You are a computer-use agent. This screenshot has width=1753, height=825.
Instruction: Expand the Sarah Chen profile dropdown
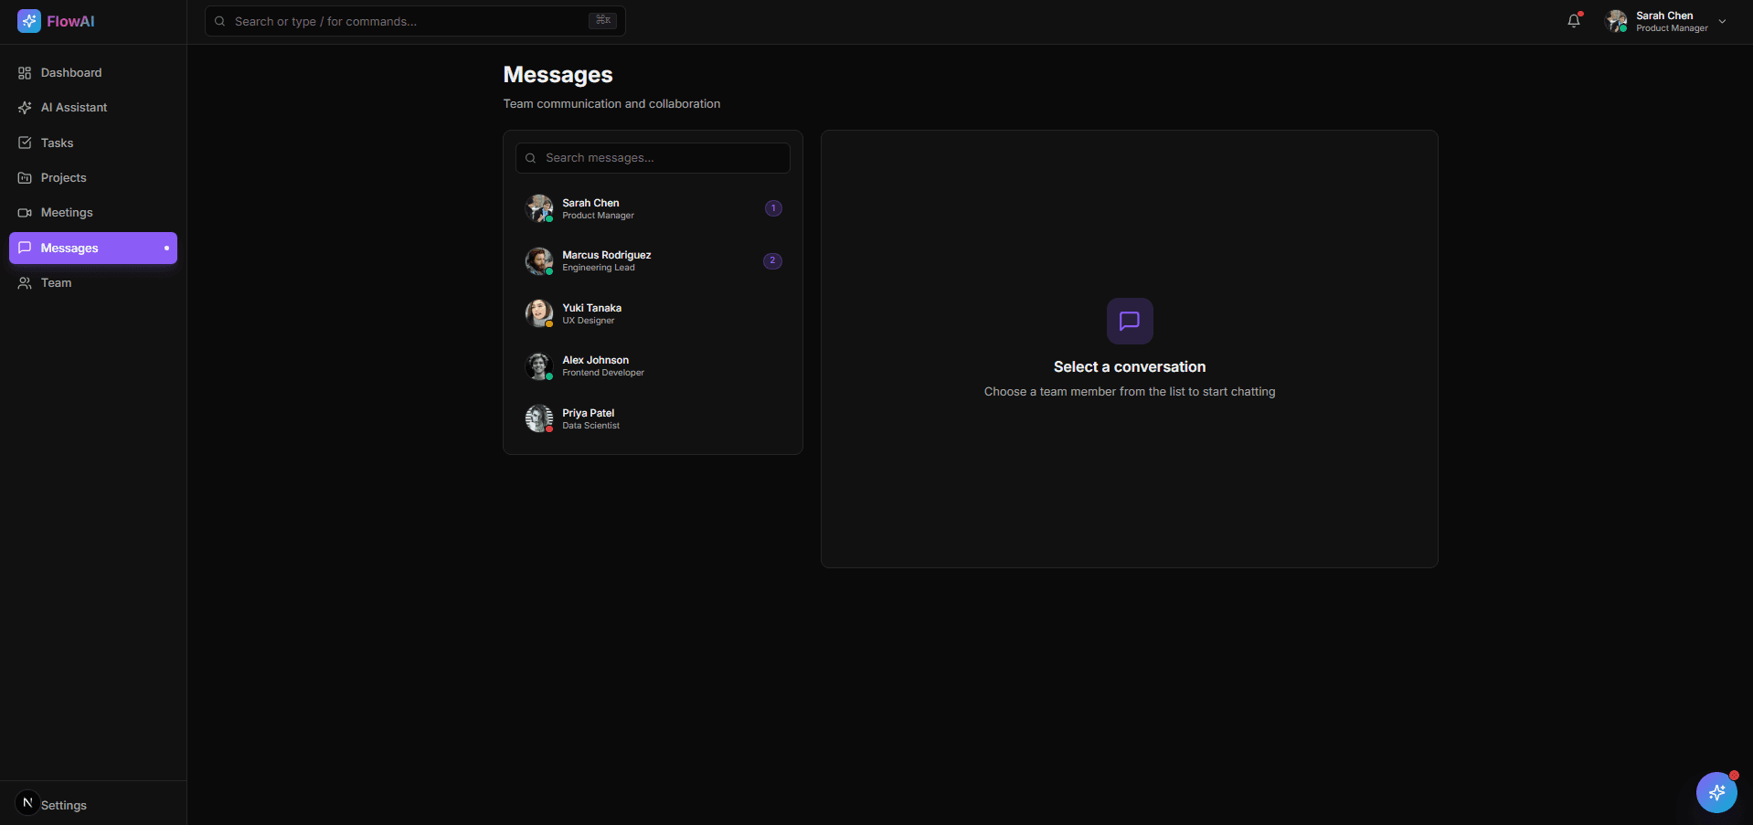[x=1723, y=20]
